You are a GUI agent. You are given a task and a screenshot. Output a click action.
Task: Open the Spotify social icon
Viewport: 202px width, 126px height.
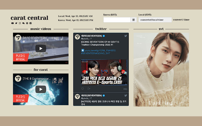pos(27,23)
